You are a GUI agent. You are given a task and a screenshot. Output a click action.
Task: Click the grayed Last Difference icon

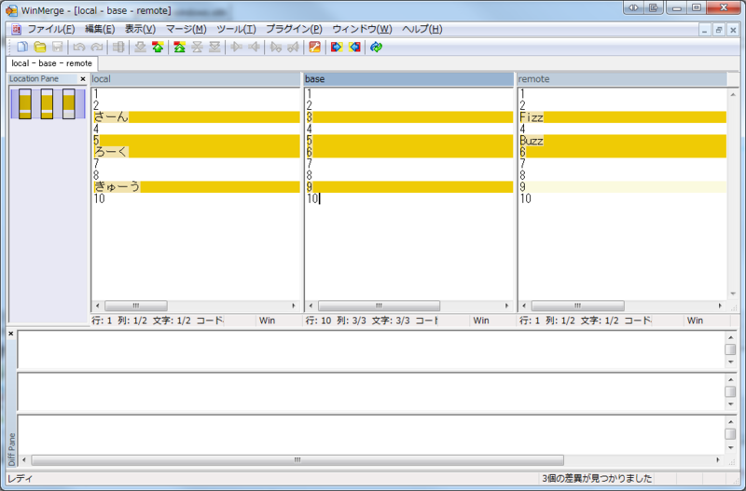214,47
